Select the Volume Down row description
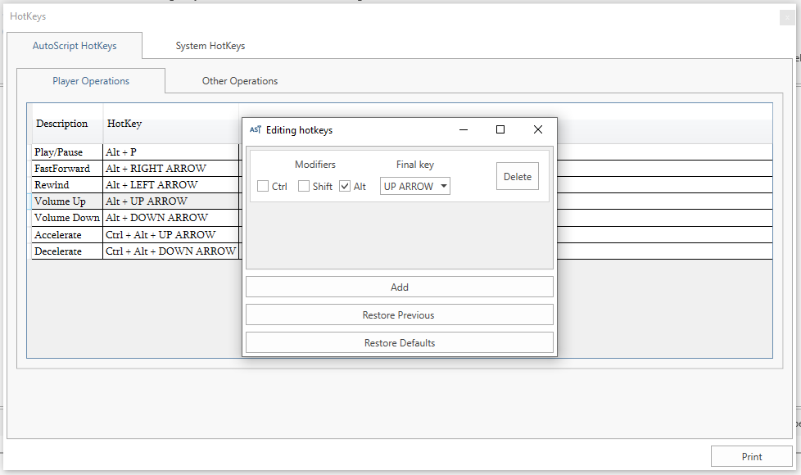Image resolution: width=801 pixels, height=475 pixels. [x=67, y=218]
